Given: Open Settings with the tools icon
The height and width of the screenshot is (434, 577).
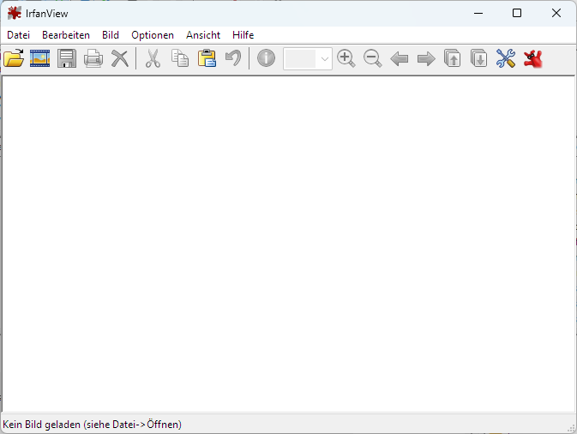Looking at the screenshot, I should 506,58.
